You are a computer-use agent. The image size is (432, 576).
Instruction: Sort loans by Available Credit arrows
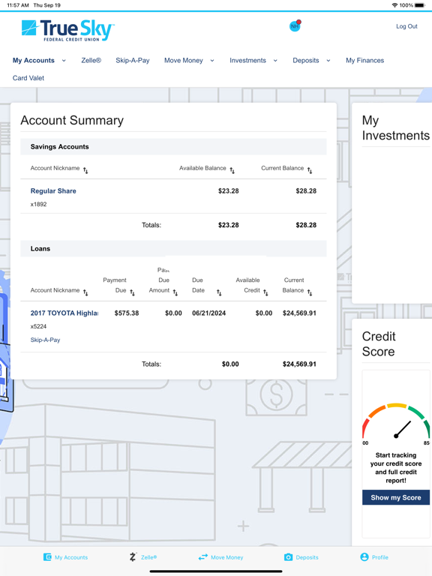pos(266,292)
